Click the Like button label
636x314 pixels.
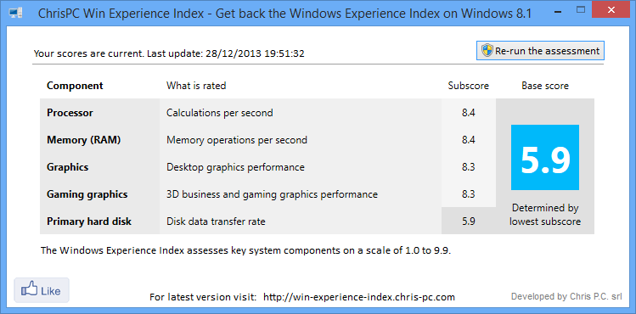pyautogui.click(x=51, y=291)
